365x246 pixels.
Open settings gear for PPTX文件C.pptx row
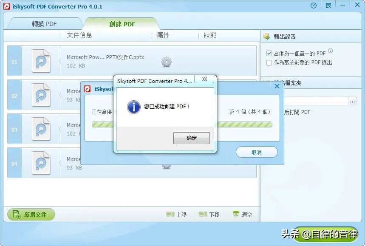tap(166, 62)
